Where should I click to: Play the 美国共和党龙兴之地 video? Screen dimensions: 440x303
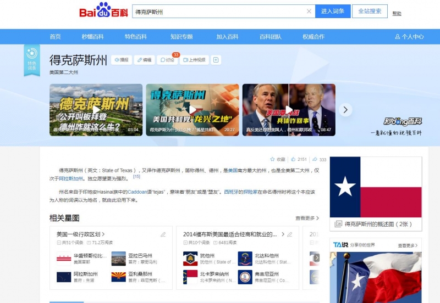coord(193,110)
